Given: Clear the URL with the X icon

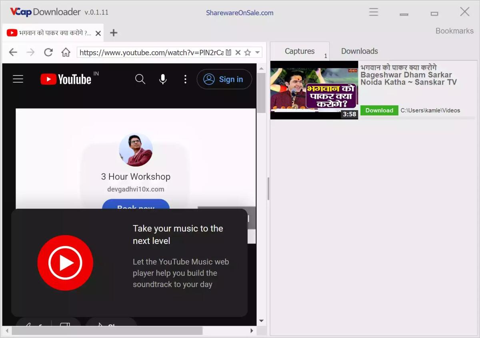Looking at the screenshot, I should tap(238, 52).
